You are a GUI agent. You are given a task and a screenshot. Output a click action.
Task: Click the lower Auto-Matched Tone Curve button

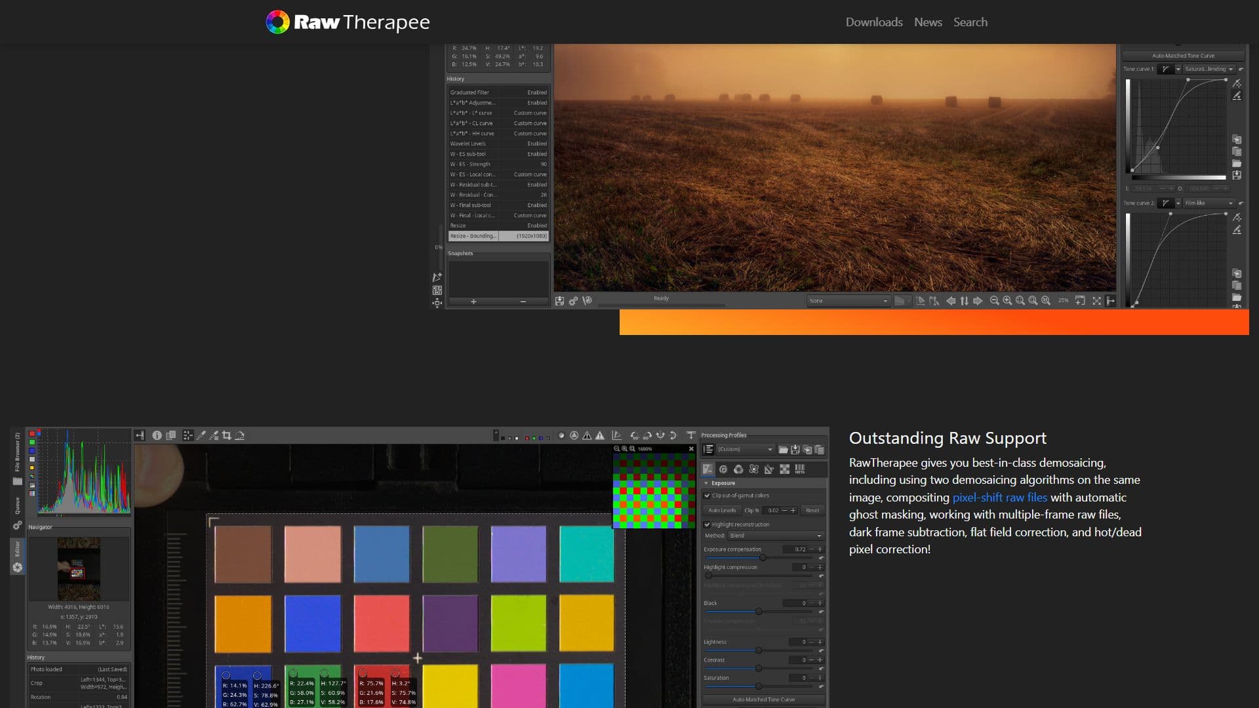coord(763,699)
